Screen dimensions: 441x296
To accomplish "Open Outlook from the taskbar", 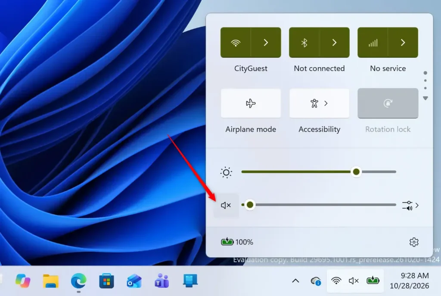I will point(134,281).
